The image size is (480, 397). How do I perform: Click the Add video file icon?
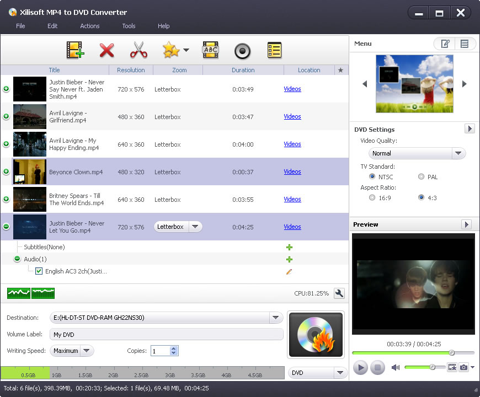click(74, 51)
